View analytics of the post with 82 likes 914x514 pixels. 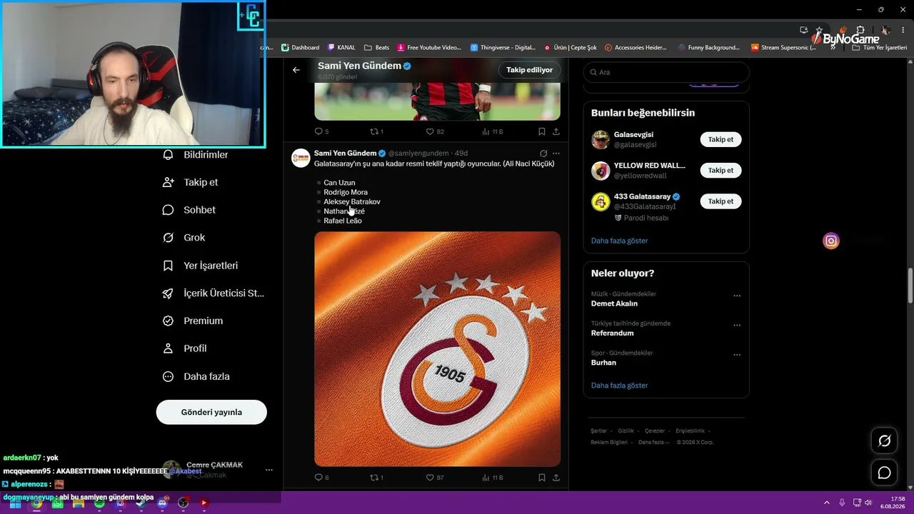[493, 131]
